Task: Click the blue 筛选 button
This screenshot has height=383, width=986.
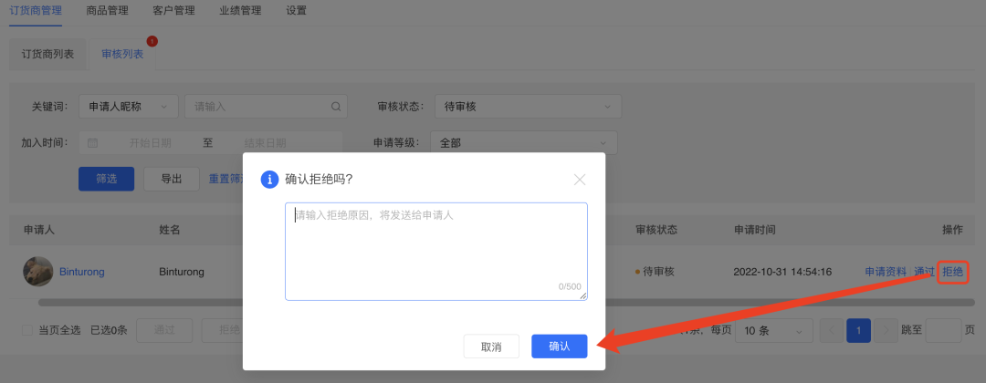Action: tap(106, 179)
